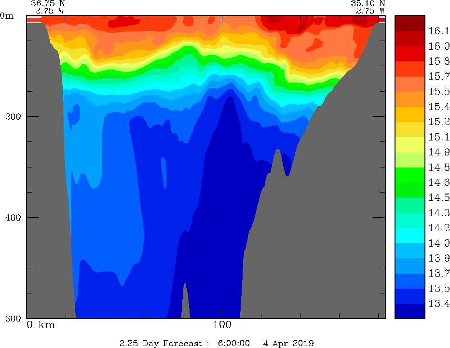The height and width of the screenshot is (348, 450).
Task: Click the 0 km distance label
Action: 41,325
